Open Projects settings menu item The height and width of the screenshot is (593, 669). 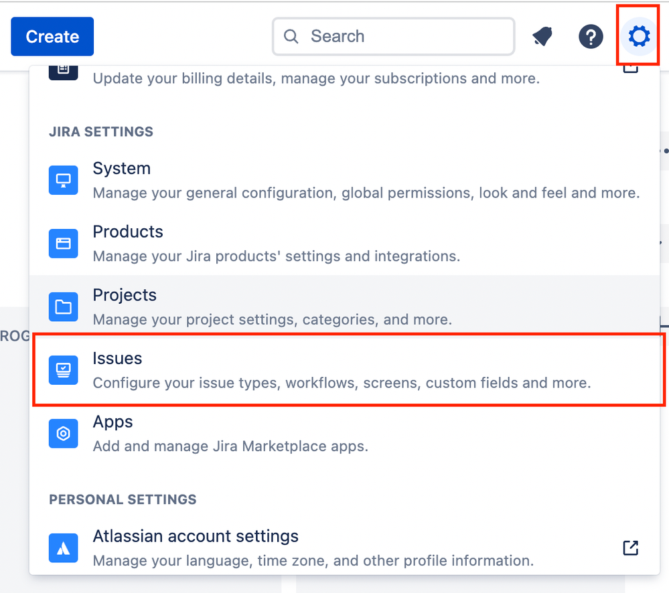344,307
